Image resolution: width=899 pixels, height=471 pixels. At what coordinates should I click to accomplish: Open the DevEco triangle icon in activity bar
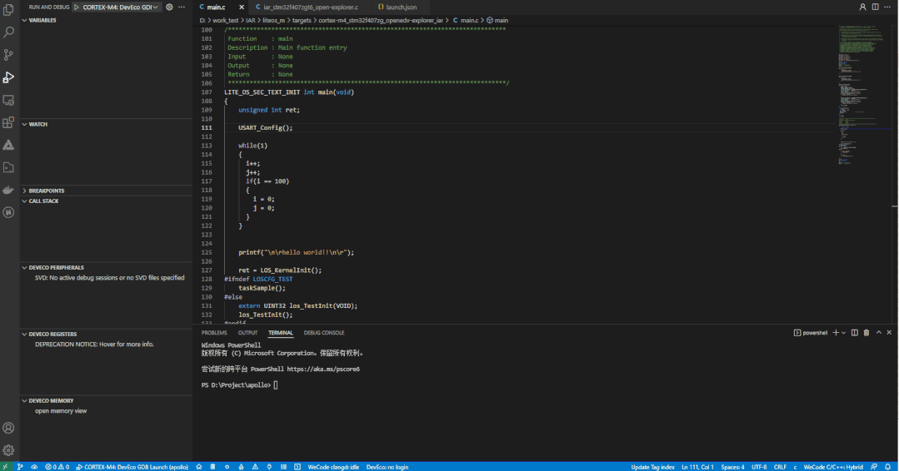(x=8, y=145)
